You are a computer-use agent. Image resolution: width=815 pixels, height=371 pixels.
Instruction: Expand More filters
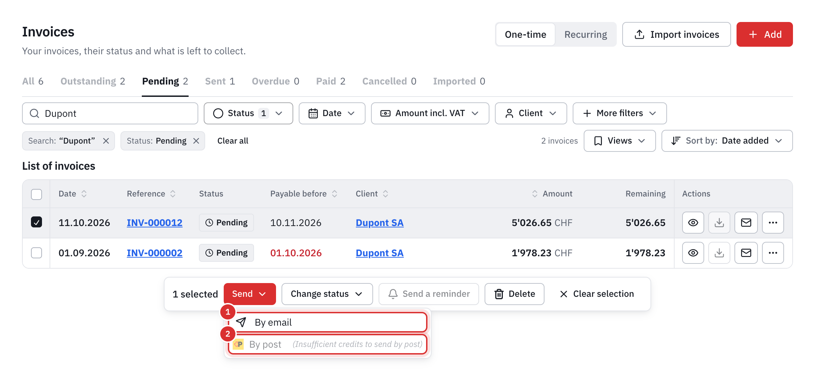(x=620, y=113)
